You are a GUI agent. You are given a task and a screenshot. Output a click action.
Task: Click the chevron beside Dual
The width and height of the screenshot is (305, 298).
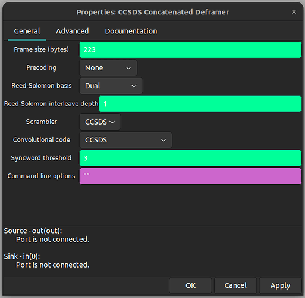point(134,86)
